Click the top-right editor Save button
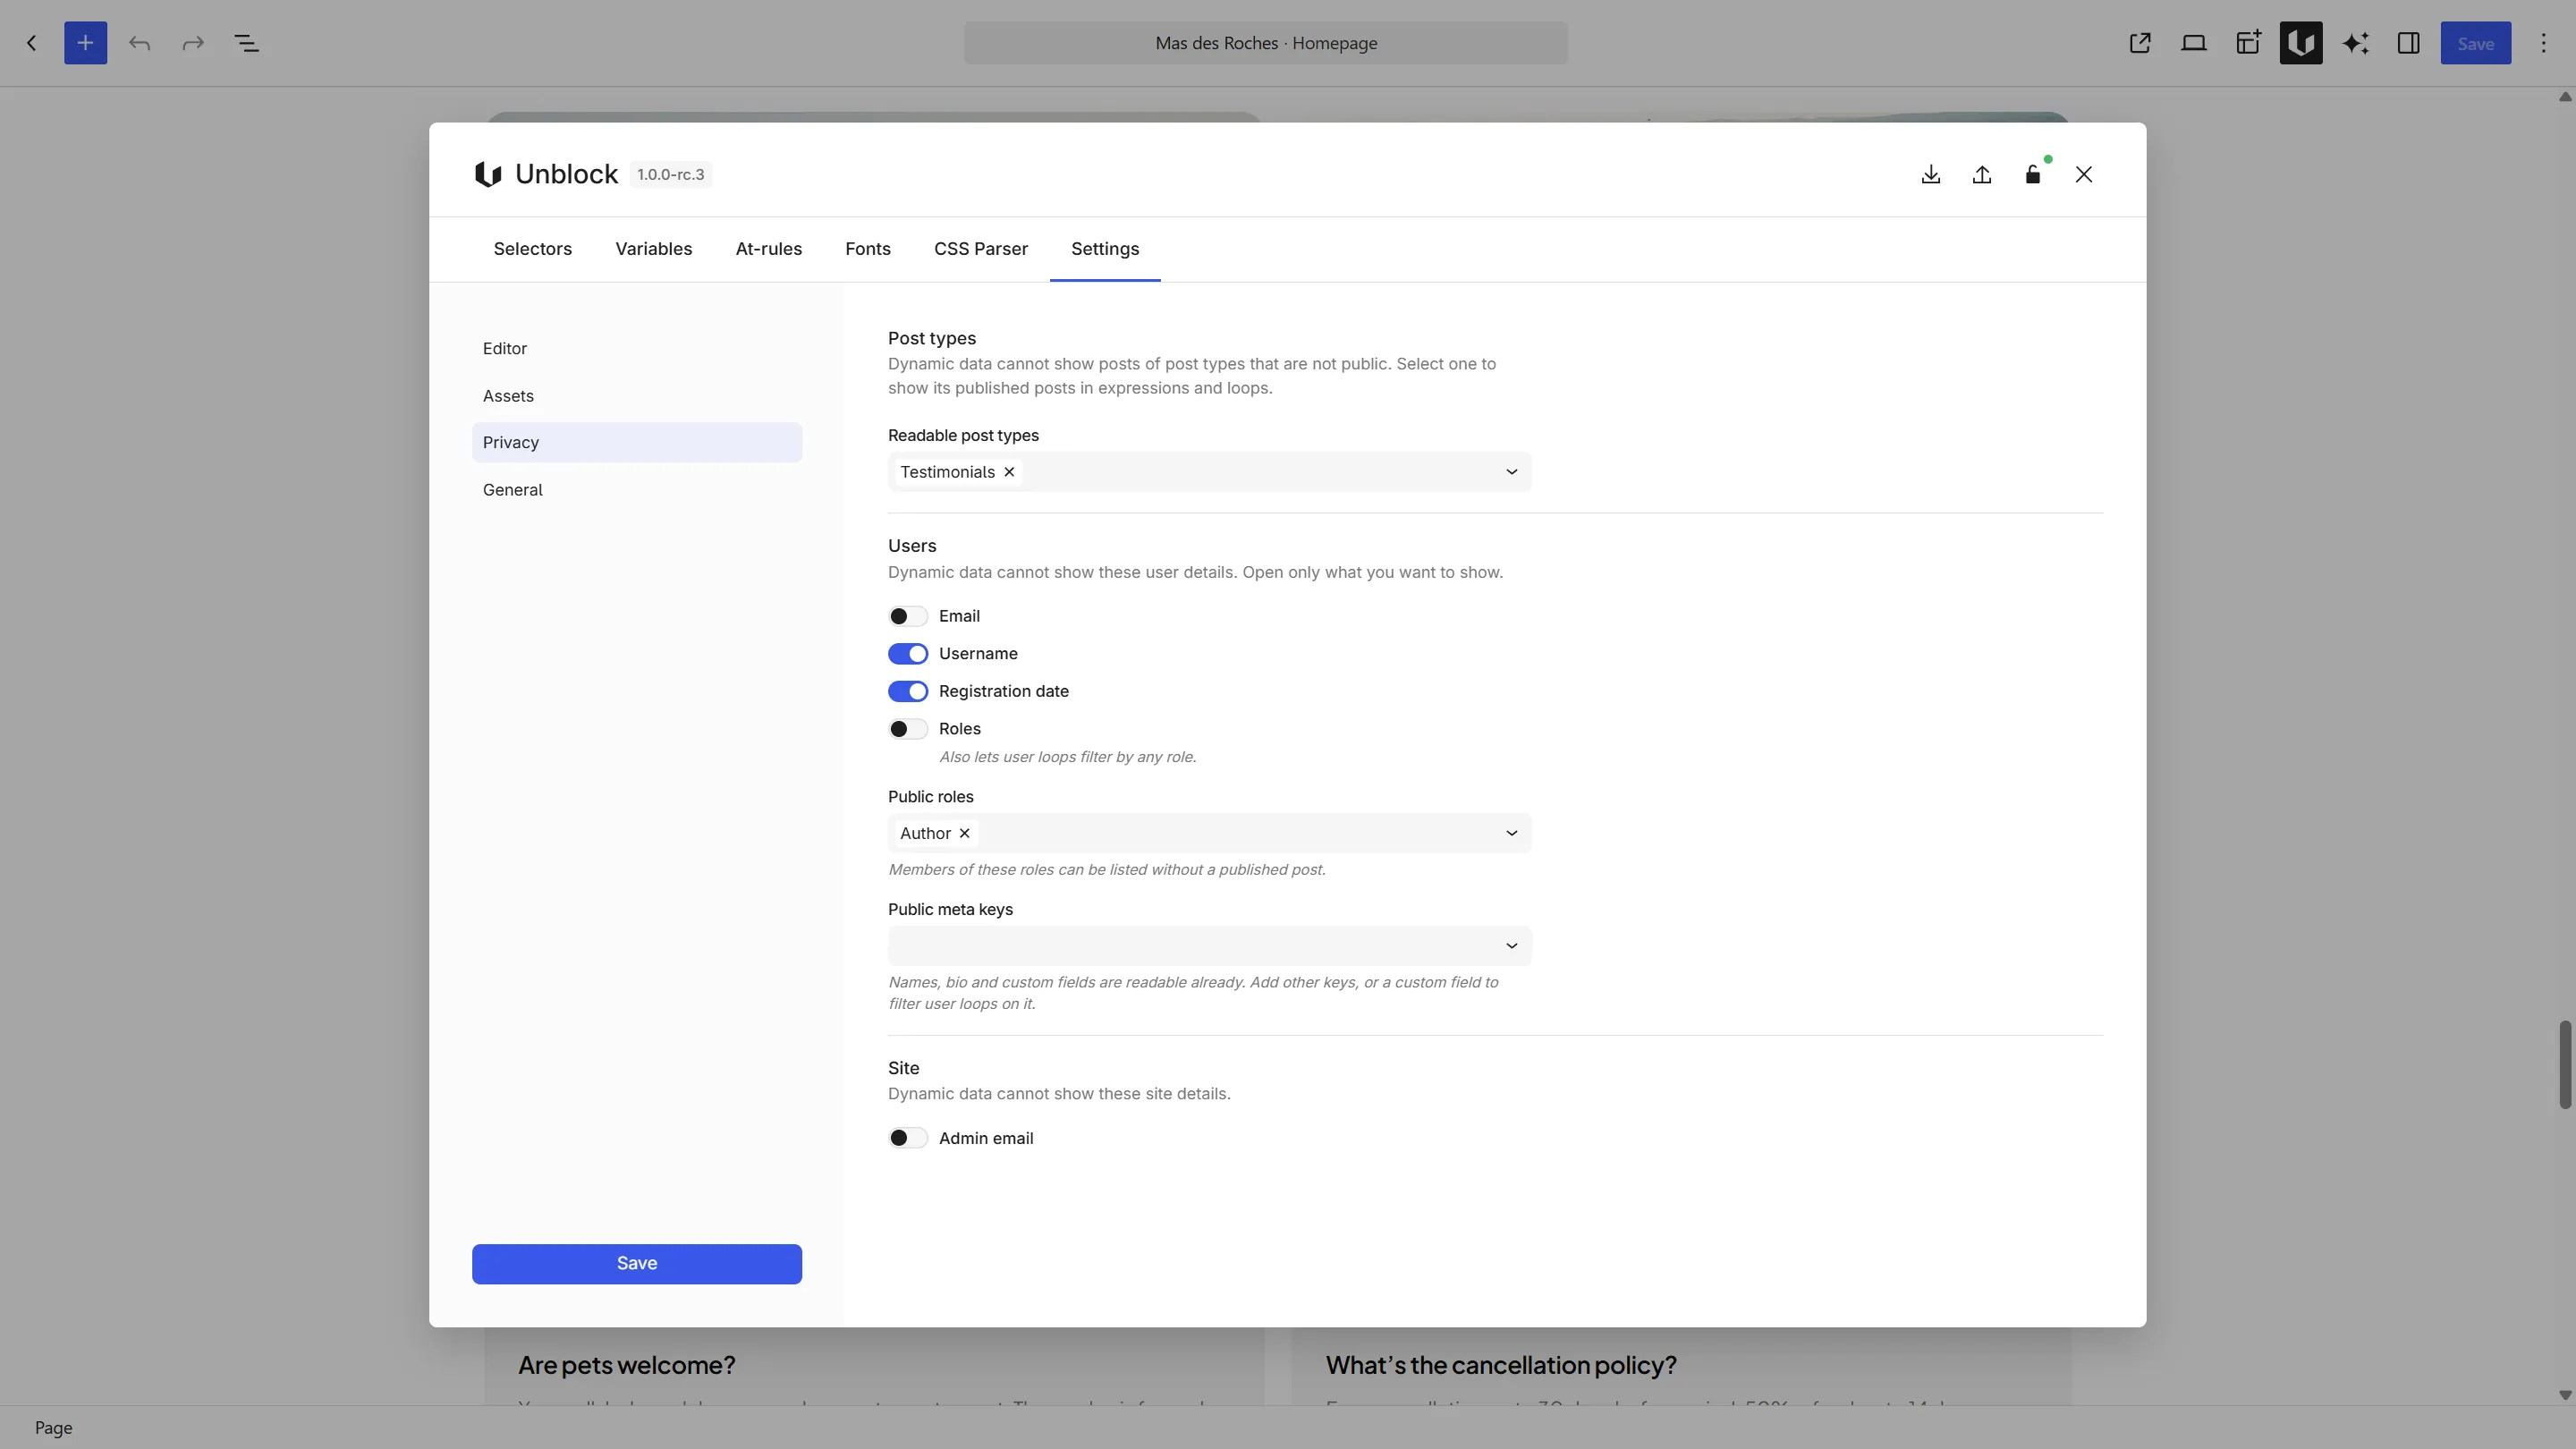 point(2476,43)
